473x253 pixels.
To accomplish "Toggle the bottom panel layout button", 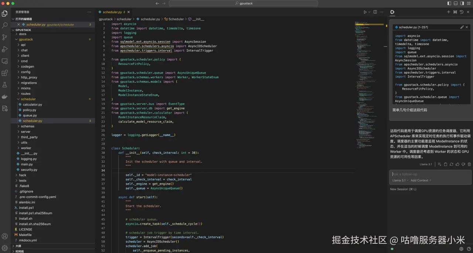I will tap(456, 3).
